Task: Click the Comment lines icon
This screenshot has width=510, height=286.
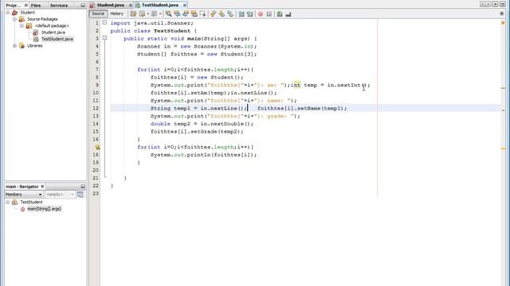Action: (280, 14)
